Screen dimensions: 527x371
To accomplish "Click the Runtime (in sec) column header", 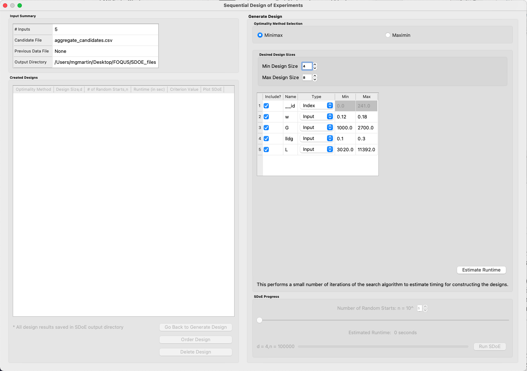I will 149,89.
